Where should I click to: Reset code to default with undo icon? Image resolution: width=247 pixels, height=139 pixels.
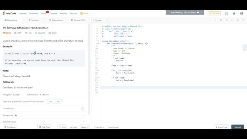pos(227,20)
